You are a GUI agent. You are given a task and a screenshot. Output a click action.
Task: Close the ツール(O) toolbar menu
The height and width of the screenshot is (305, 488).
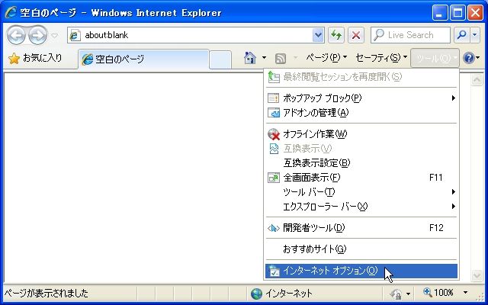435,58
